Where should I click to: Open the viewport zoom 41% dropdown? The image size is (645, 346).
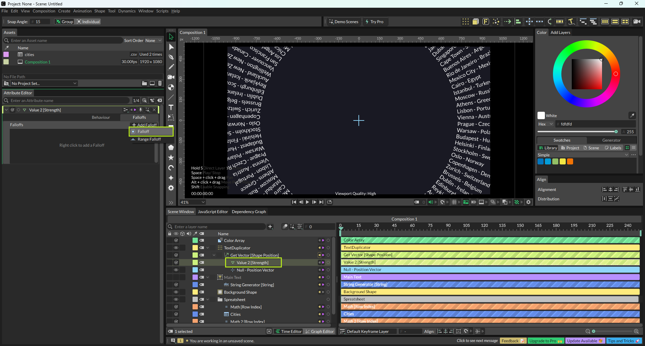[x=192, y=202]
